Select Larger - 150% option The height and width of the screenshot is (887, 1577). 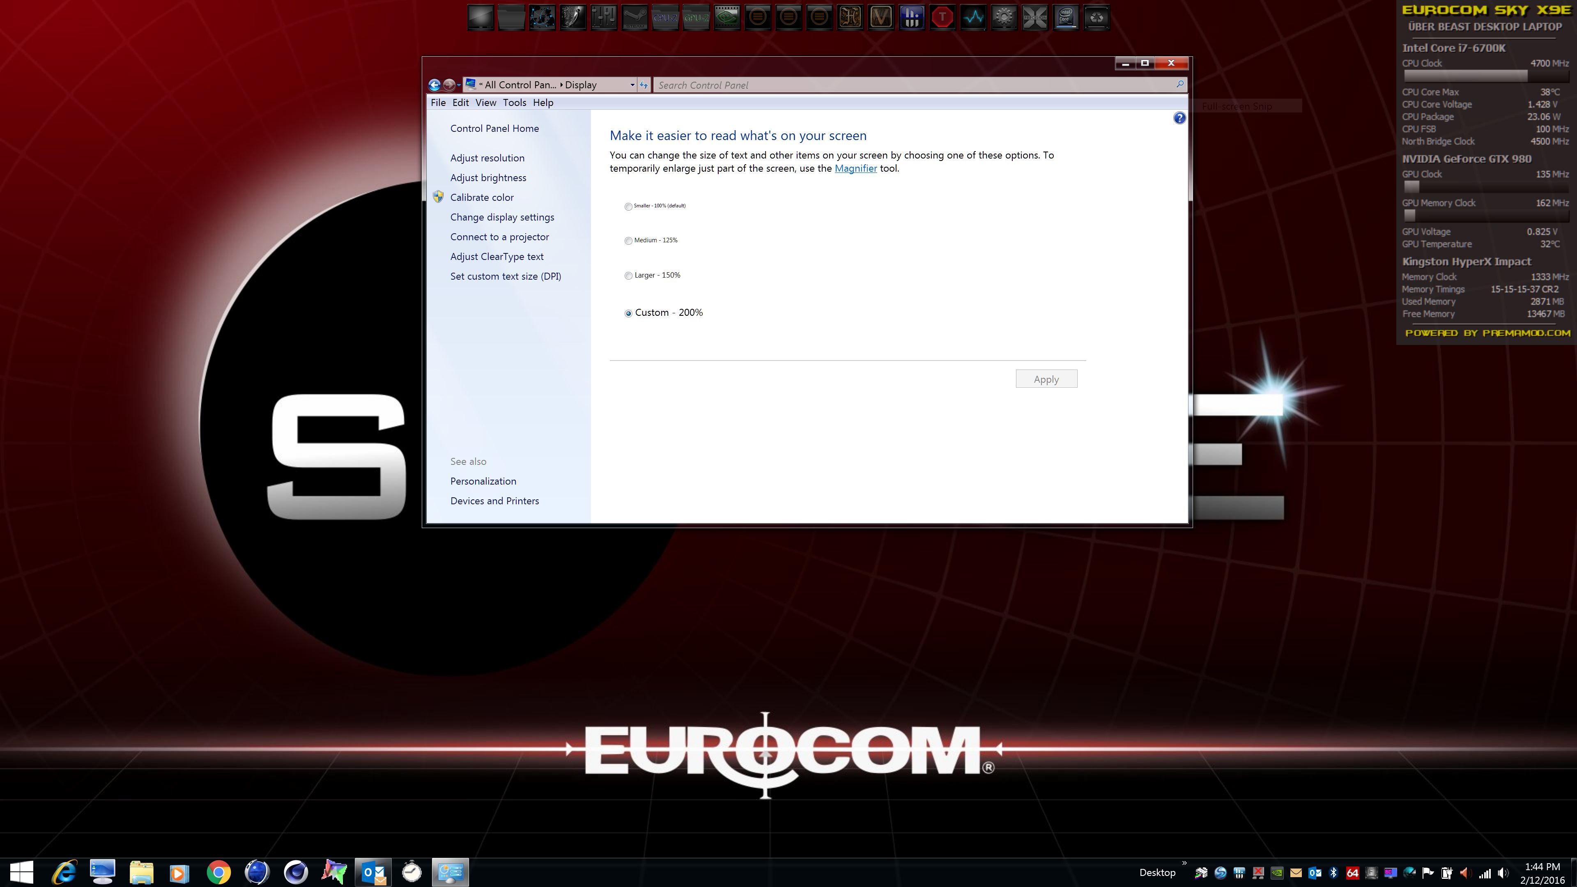(653, 276)
